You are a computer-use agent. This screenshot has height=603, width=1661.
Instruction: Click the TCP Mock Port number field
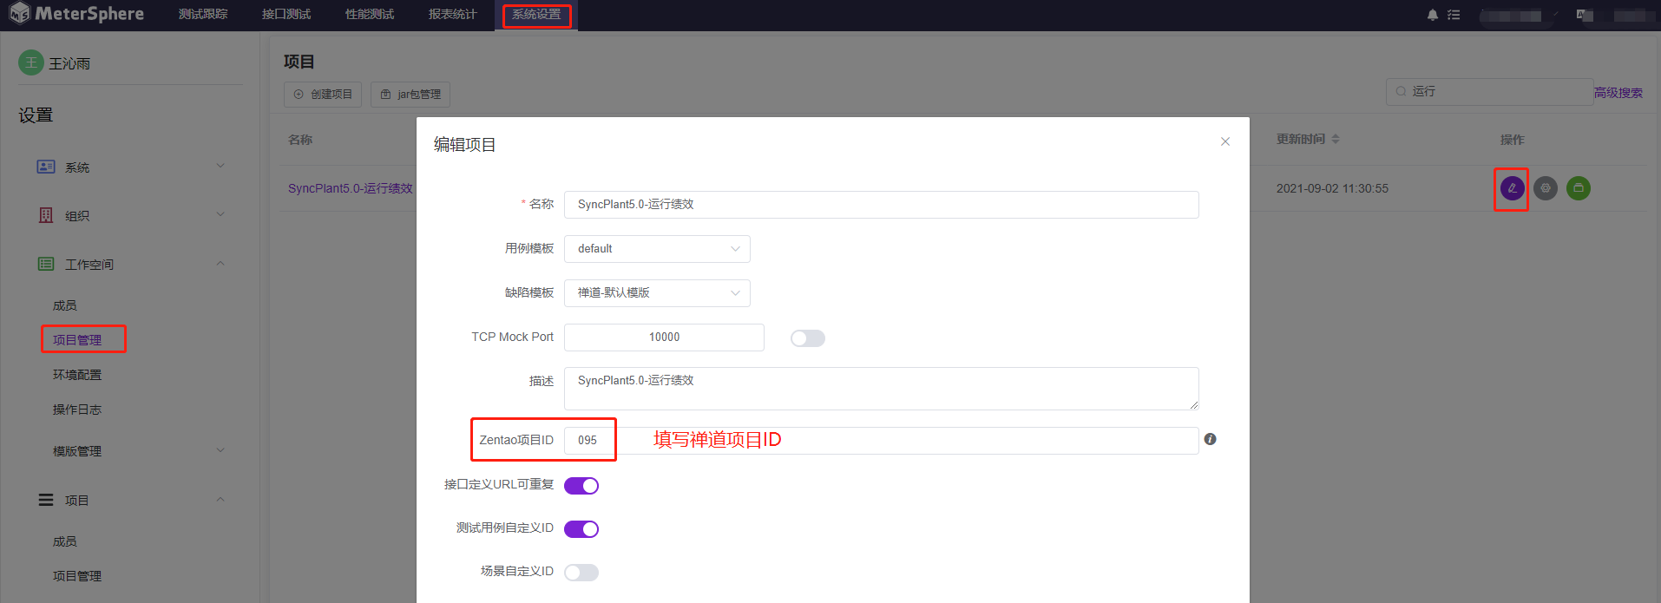664,338
